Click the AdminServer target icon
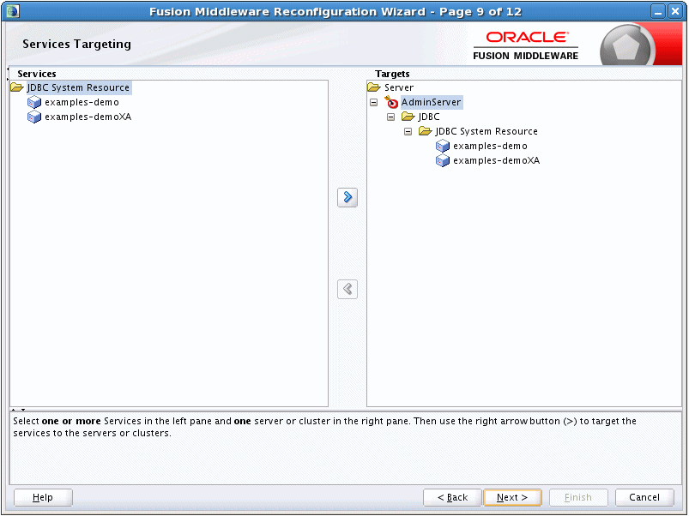This screenshot has height=516, width=689. coord(391,102)
